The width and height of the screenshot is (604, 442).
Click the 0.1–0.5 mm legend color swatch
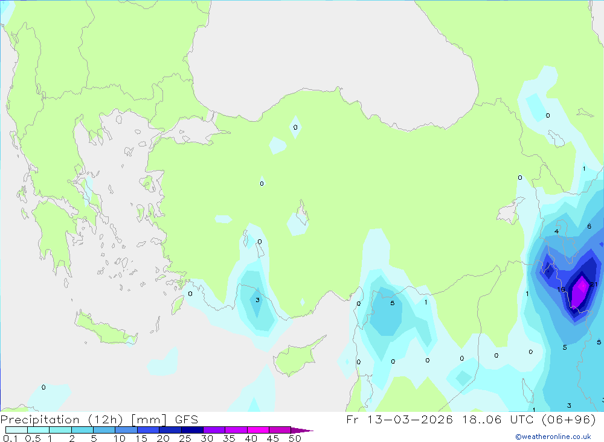16,430
